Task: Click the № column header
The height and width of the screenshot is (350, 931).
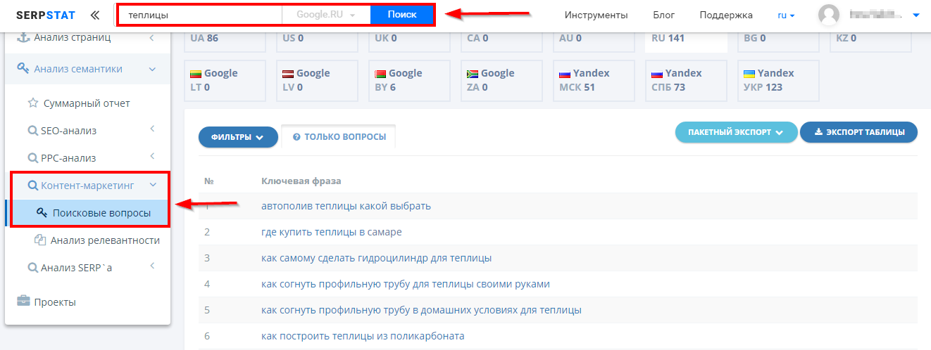Action: 209,181
